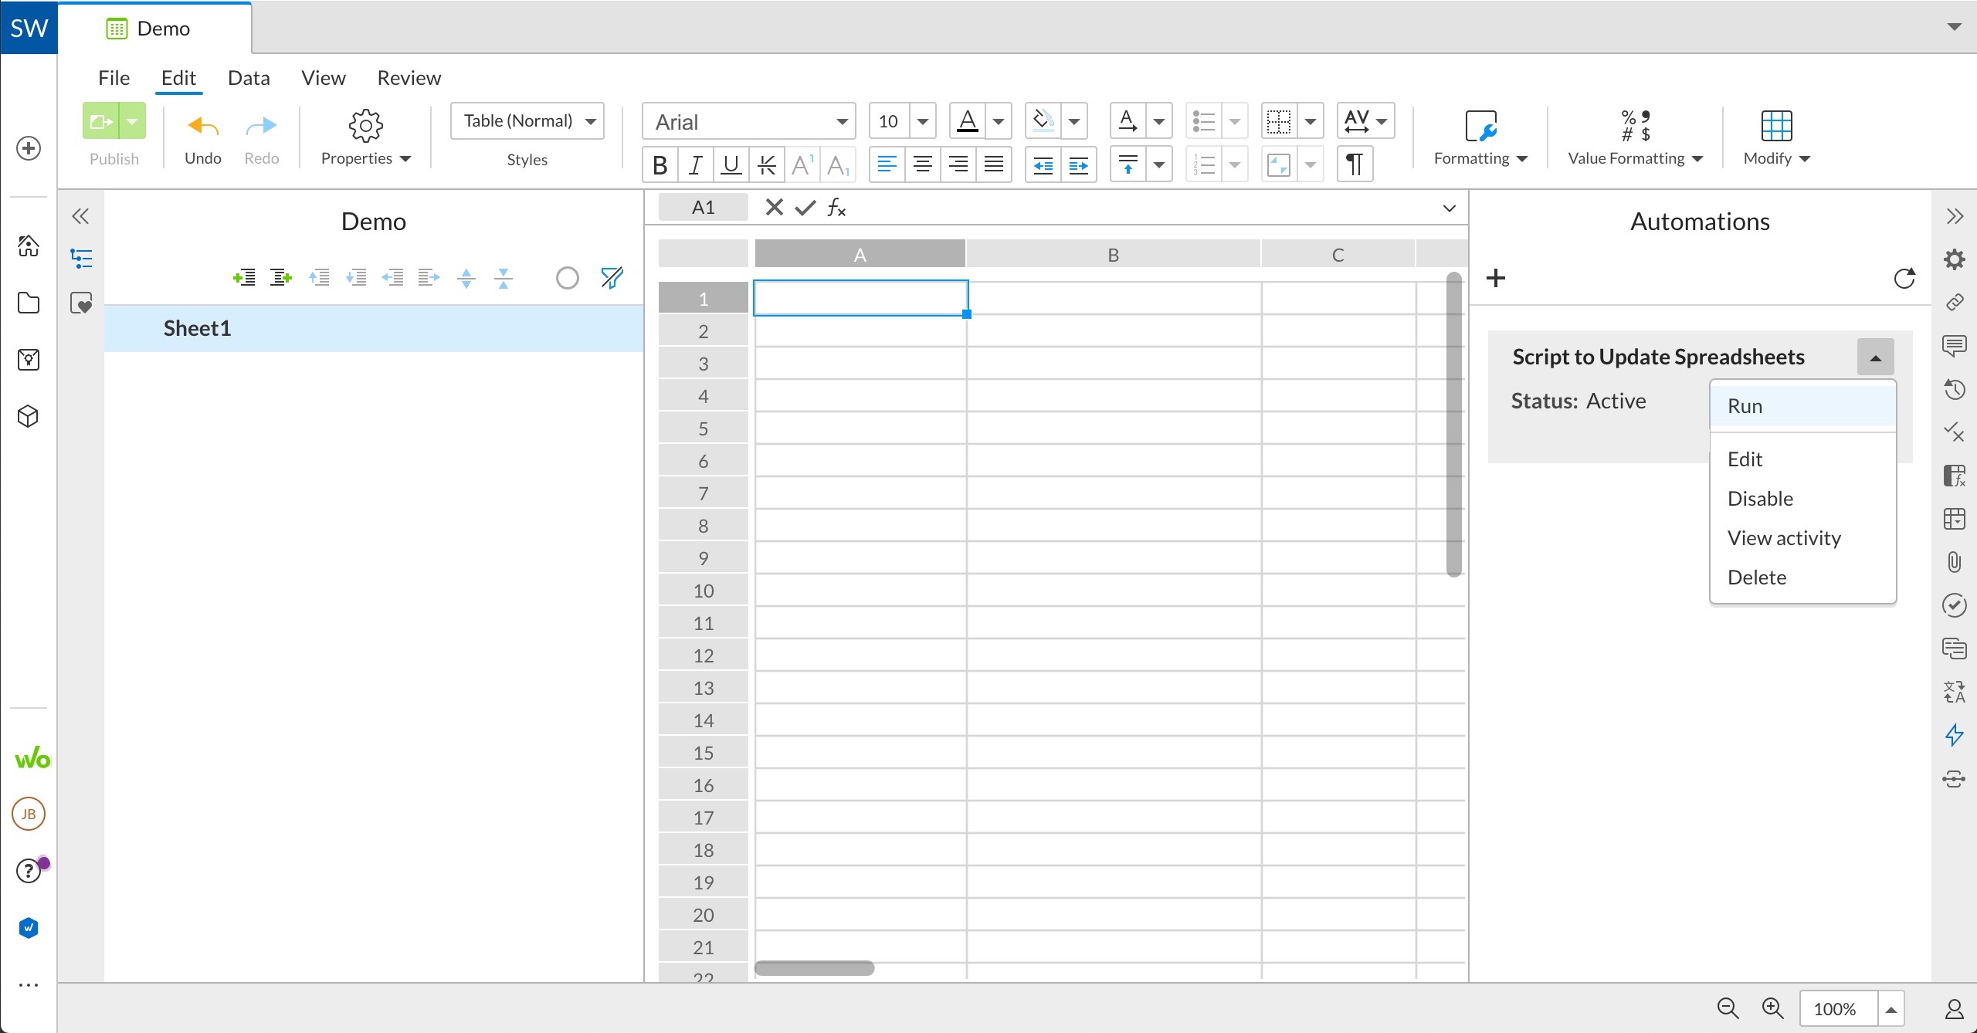Refresh the Automations panel
The height and width of the screenshot is (1033, 1977).
(1904, 278)
